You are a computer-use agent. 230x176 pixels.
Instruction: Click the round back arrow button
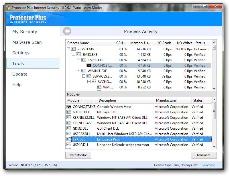67,31
